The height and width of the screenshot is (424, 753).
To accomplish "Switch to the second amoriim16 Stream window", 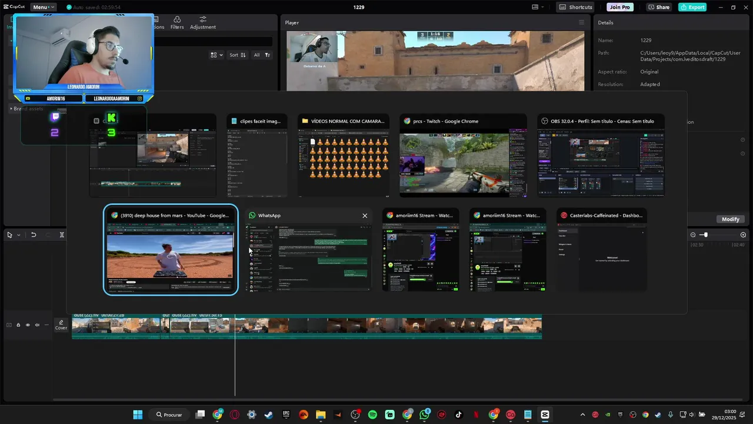I will [508, 250].
